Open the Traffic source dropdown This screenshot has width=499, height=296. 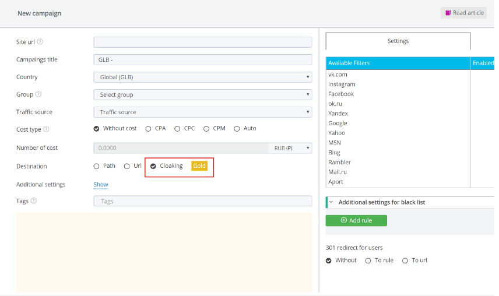click(202, 112)
